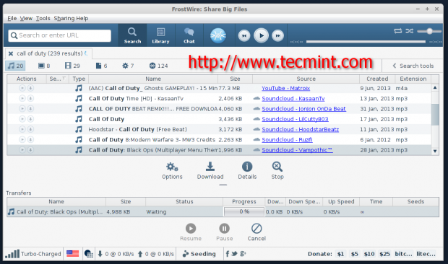Screen dimensions: 448x264
Task: Click the FrostWire round logo icon
Action: click(x=218, y=35)
